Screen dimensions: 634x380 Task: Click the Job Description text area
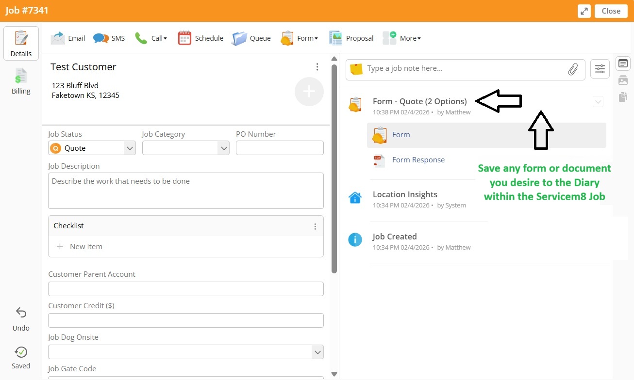186,190
